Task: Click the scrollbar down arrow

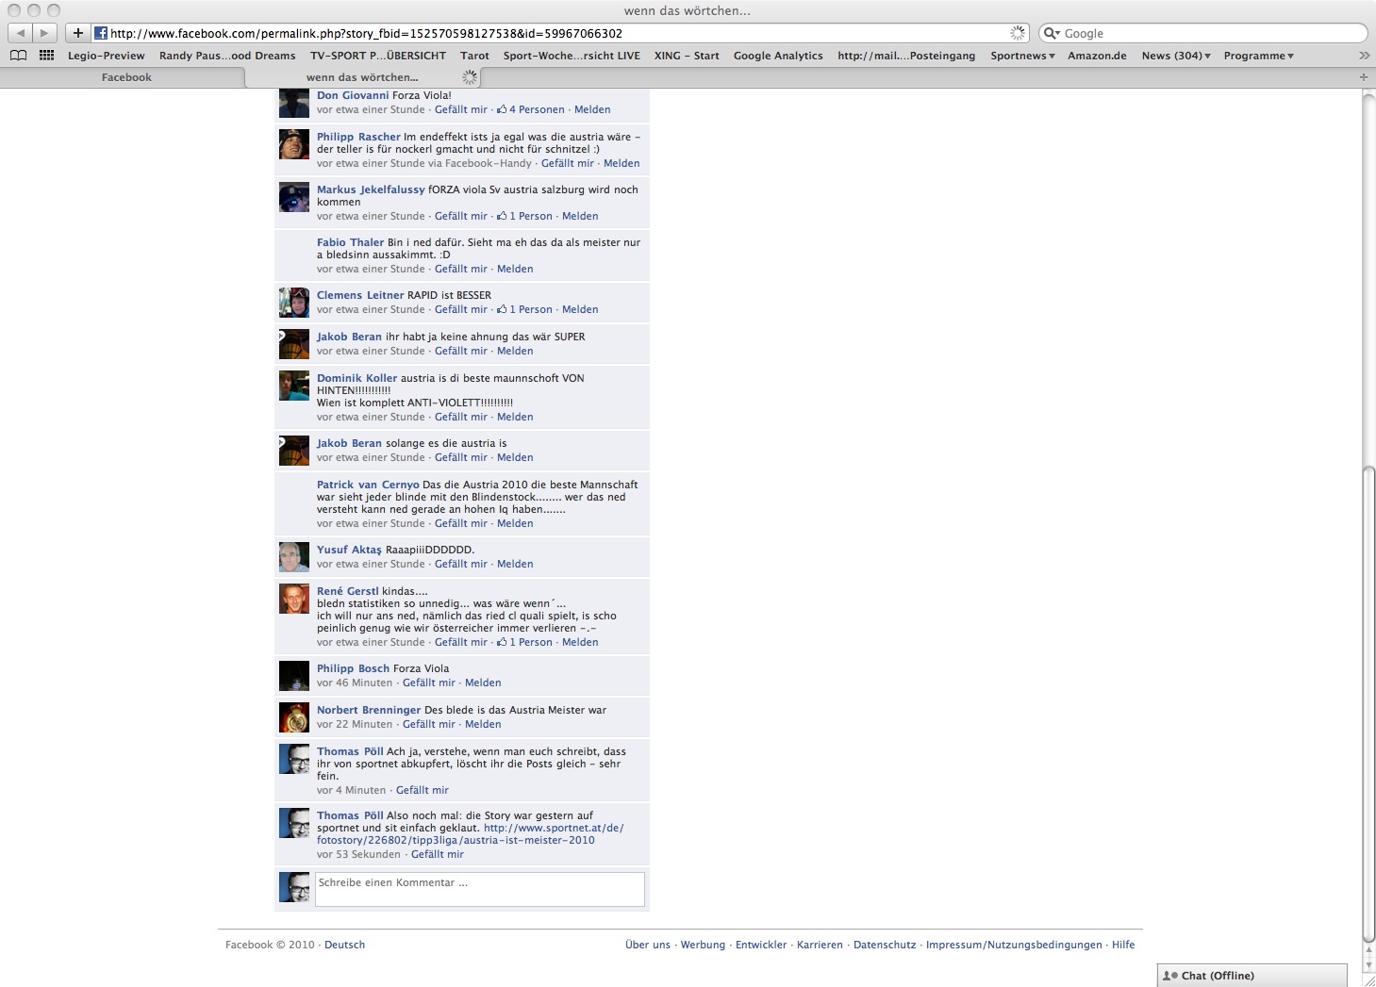Action: click(1368, 966)
